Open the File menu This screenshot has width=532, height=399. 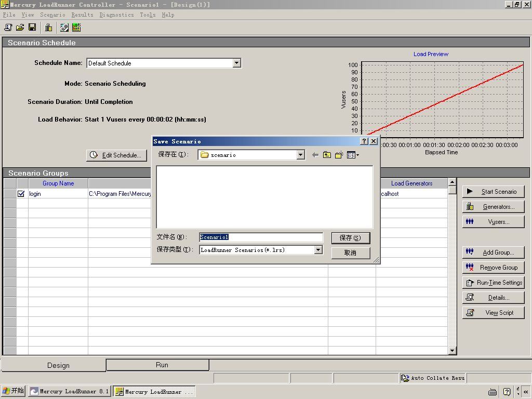click(9, 15)
